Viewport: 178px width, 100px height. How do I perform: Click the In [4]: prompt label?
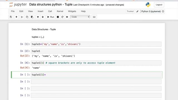[x=25, y=63]
